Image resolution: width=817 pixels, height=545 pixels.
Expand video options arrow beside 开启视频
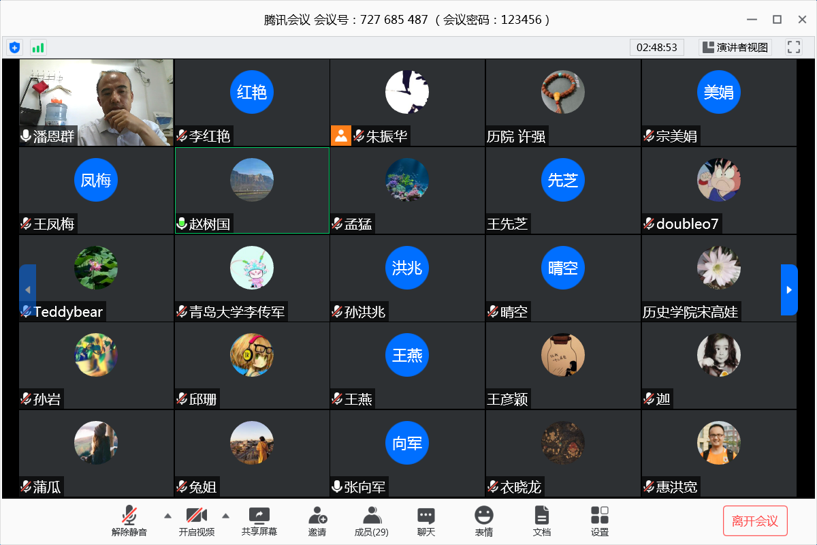tap(226, 515)
